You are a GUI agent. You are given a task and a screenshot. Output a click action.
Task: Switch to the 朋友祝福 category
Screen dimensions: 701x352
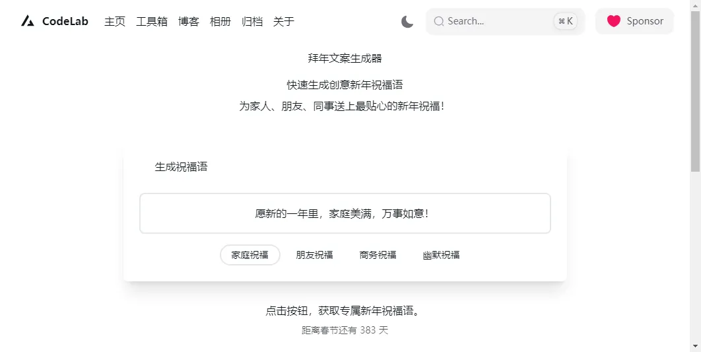(x=314, y=255)
